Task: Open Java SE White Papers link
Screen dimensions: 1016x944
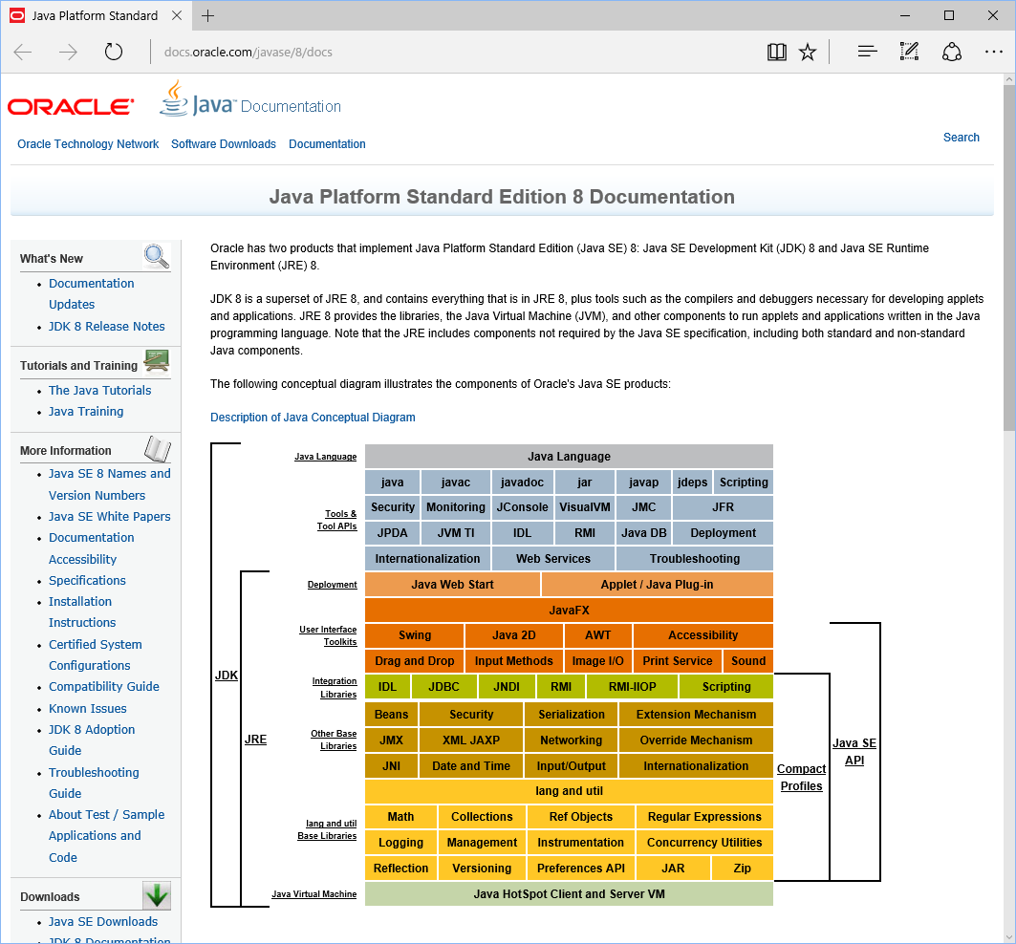Action: 110,516
